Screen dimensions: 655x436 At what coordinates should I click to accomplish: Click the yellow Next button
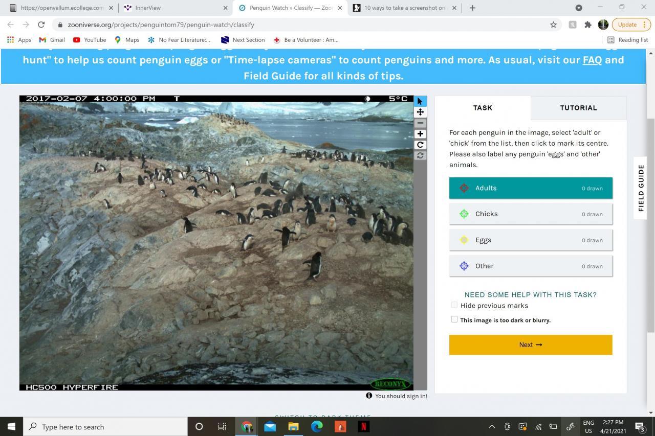click(x=531, y=345)
